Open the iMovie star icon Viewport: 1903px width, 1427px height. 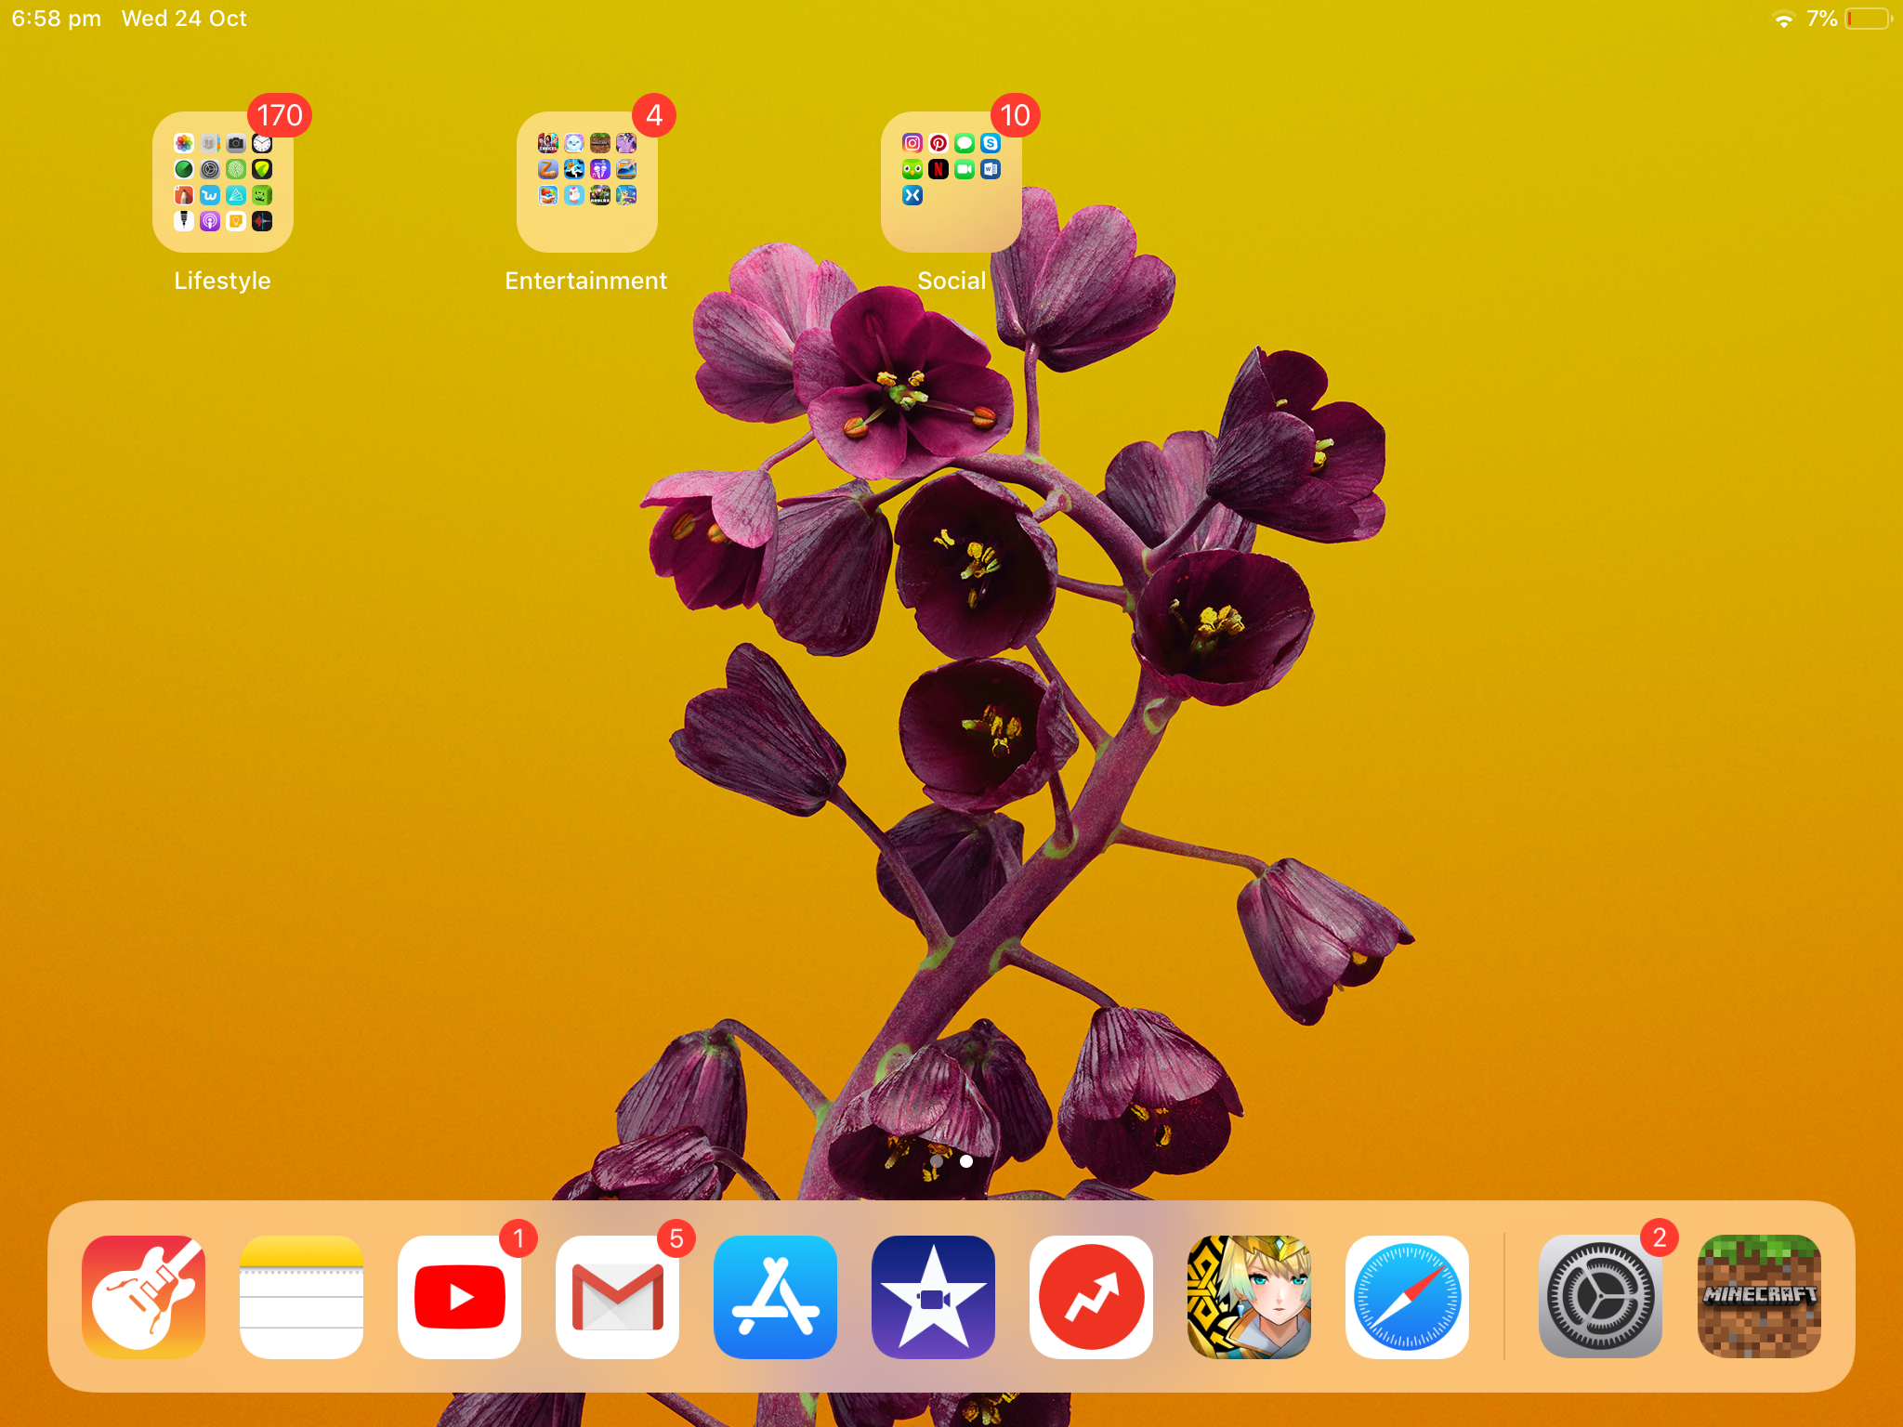pos(933,1297)
